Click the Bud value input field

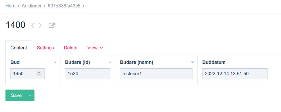pos(23,74)
